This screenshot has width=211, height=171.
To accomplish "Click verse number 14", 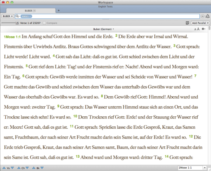I will (167, 156).
